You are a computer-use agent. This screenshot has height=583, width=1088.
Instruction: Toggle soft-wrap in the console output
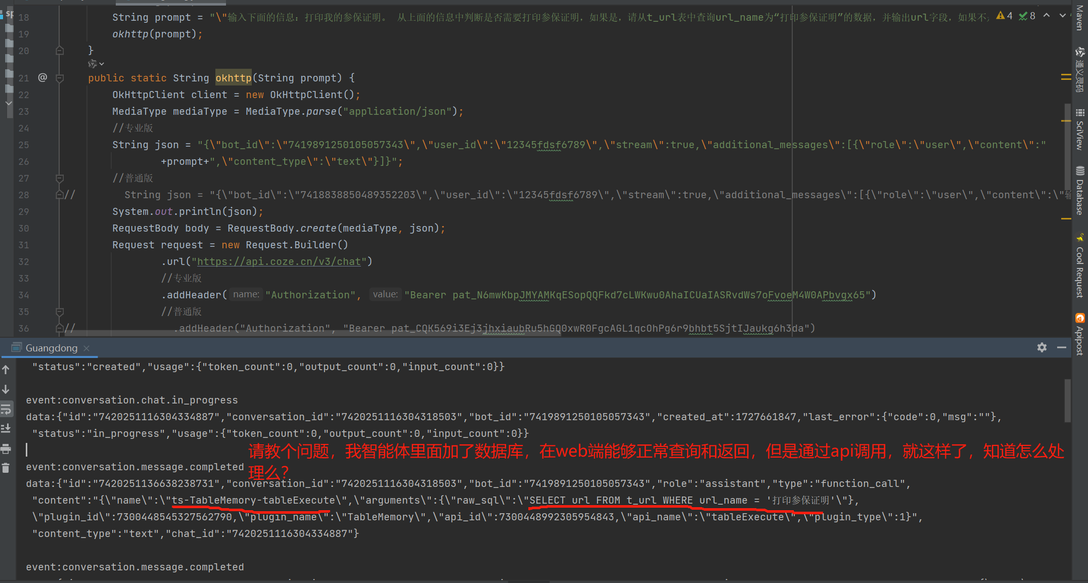click(x=6, y=409)
